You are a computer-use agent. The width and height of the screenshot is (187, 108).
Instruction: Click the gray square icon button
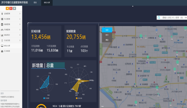pyautogui.click(x=14, y=8)
